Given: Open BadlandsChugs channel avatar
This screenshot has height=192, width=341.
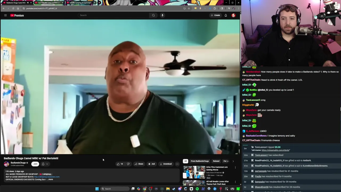Looking at the screenshot, I should coord(6,164).
